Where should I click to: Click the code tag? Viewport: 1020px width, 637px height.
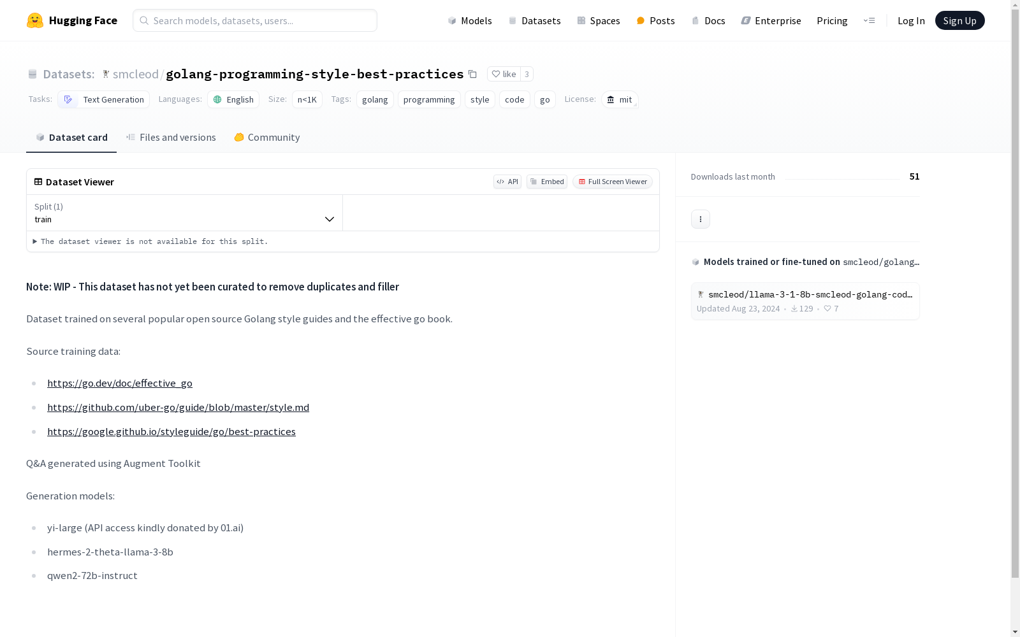(514, 99)
